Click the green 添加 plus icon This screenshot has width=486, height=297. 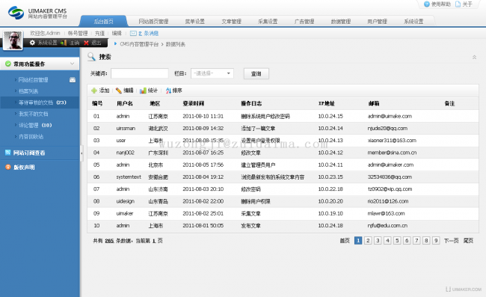click(94, 91)
